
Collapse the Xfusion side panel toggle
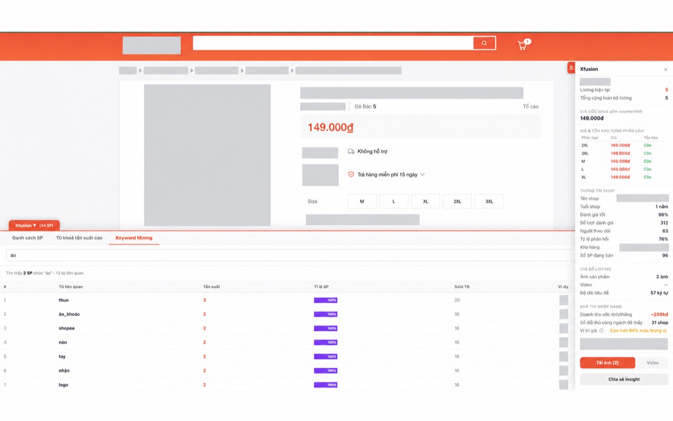[x=571, y=67]
